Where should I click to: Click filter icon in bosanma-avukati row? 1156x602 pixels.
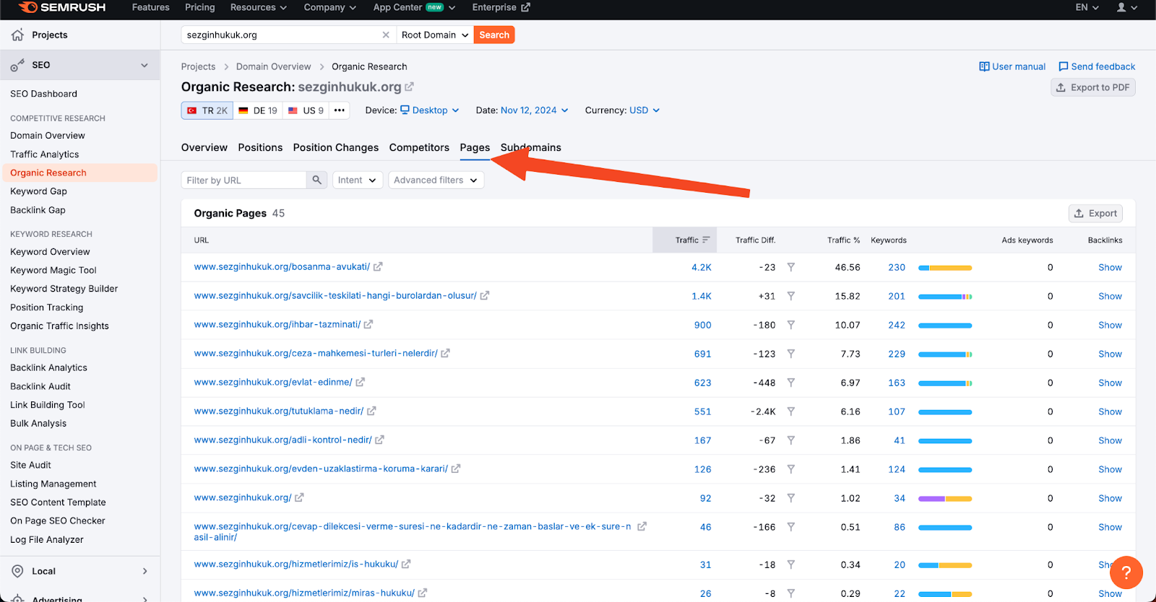pos(791,267)
